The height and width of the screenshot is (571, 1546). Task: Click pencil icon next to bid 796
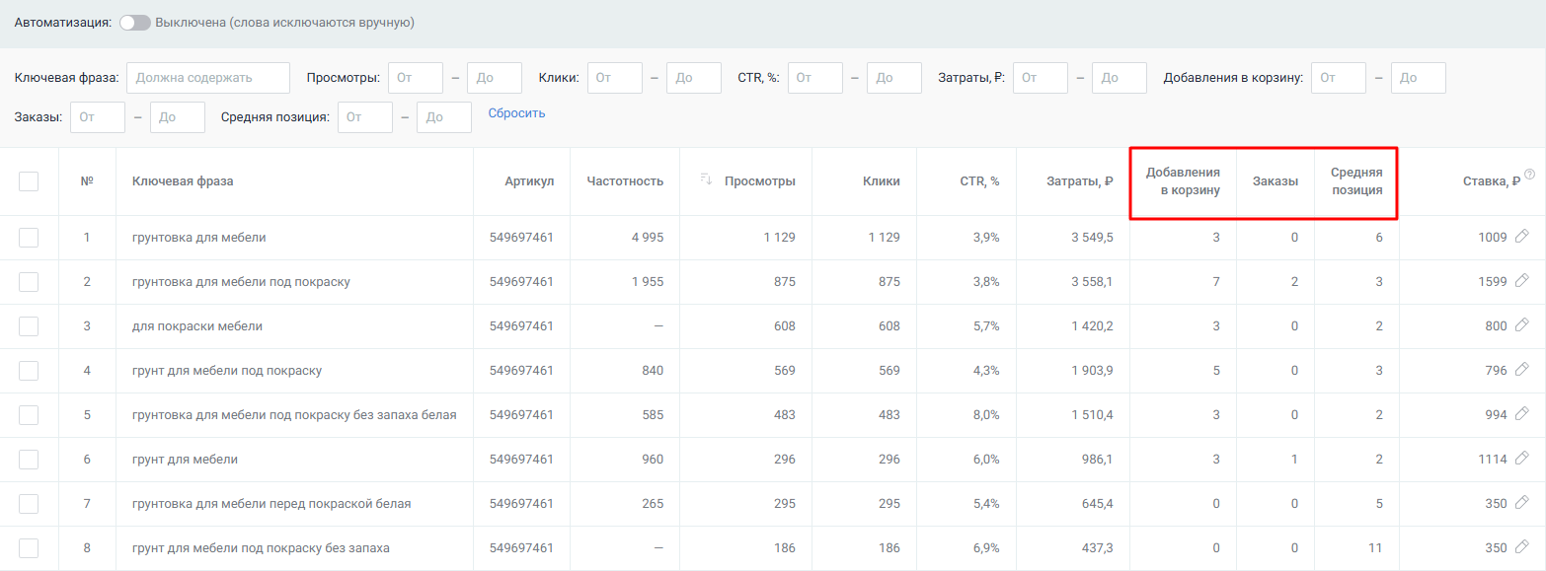[1521, 370]
